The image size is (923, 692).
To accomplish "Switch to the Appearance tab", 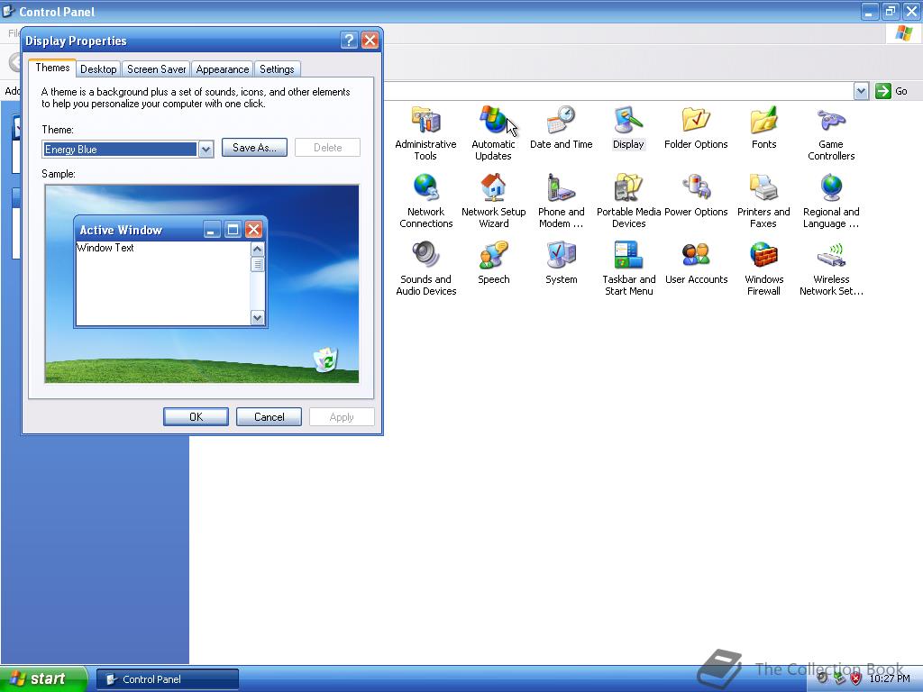I will click(x=222, y=68).
